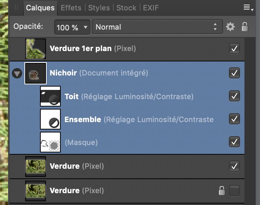Select the Masque layer thumbnail
This screenshot has height=205, width=260.
click(x=50, y=142)
